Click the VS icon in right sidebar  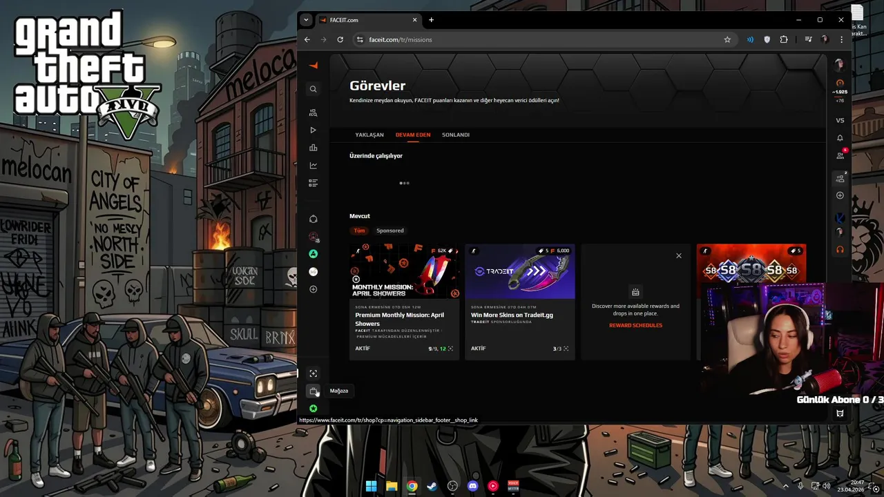click(x=840, y=120)
